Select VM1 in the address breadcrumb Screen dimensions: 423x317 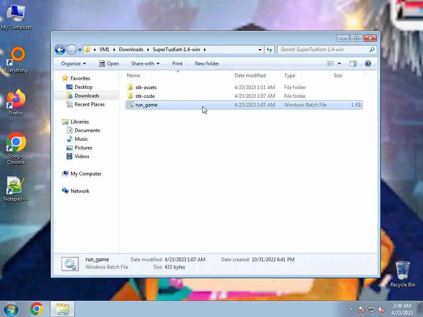tap(104, 50)
